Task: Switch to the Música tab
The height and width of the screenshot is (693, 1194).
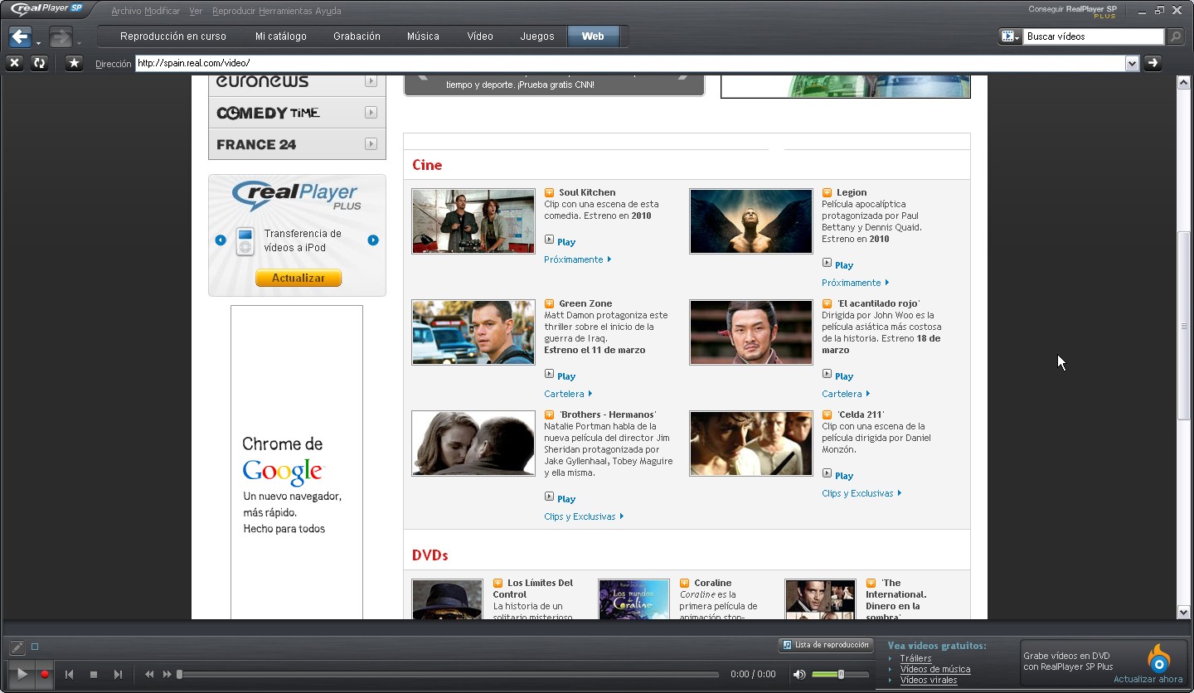Action: [423, 36]
